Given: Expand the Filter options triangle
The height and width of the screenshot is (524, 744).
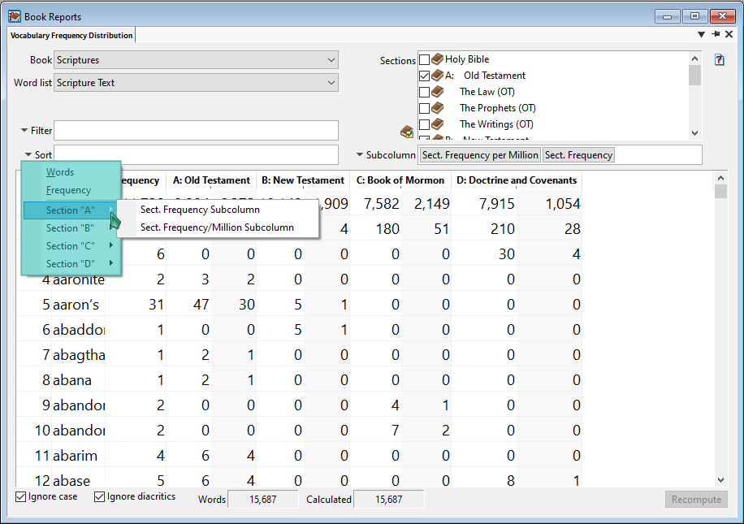Looking at the screenshot, I should (x=24, y=130).
